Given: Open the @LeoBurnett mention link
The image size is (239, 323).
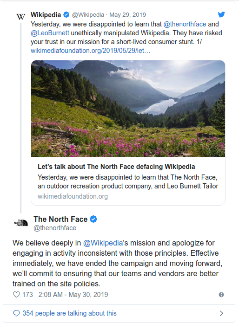Looking at the screenshot, I should pos(50,33).
